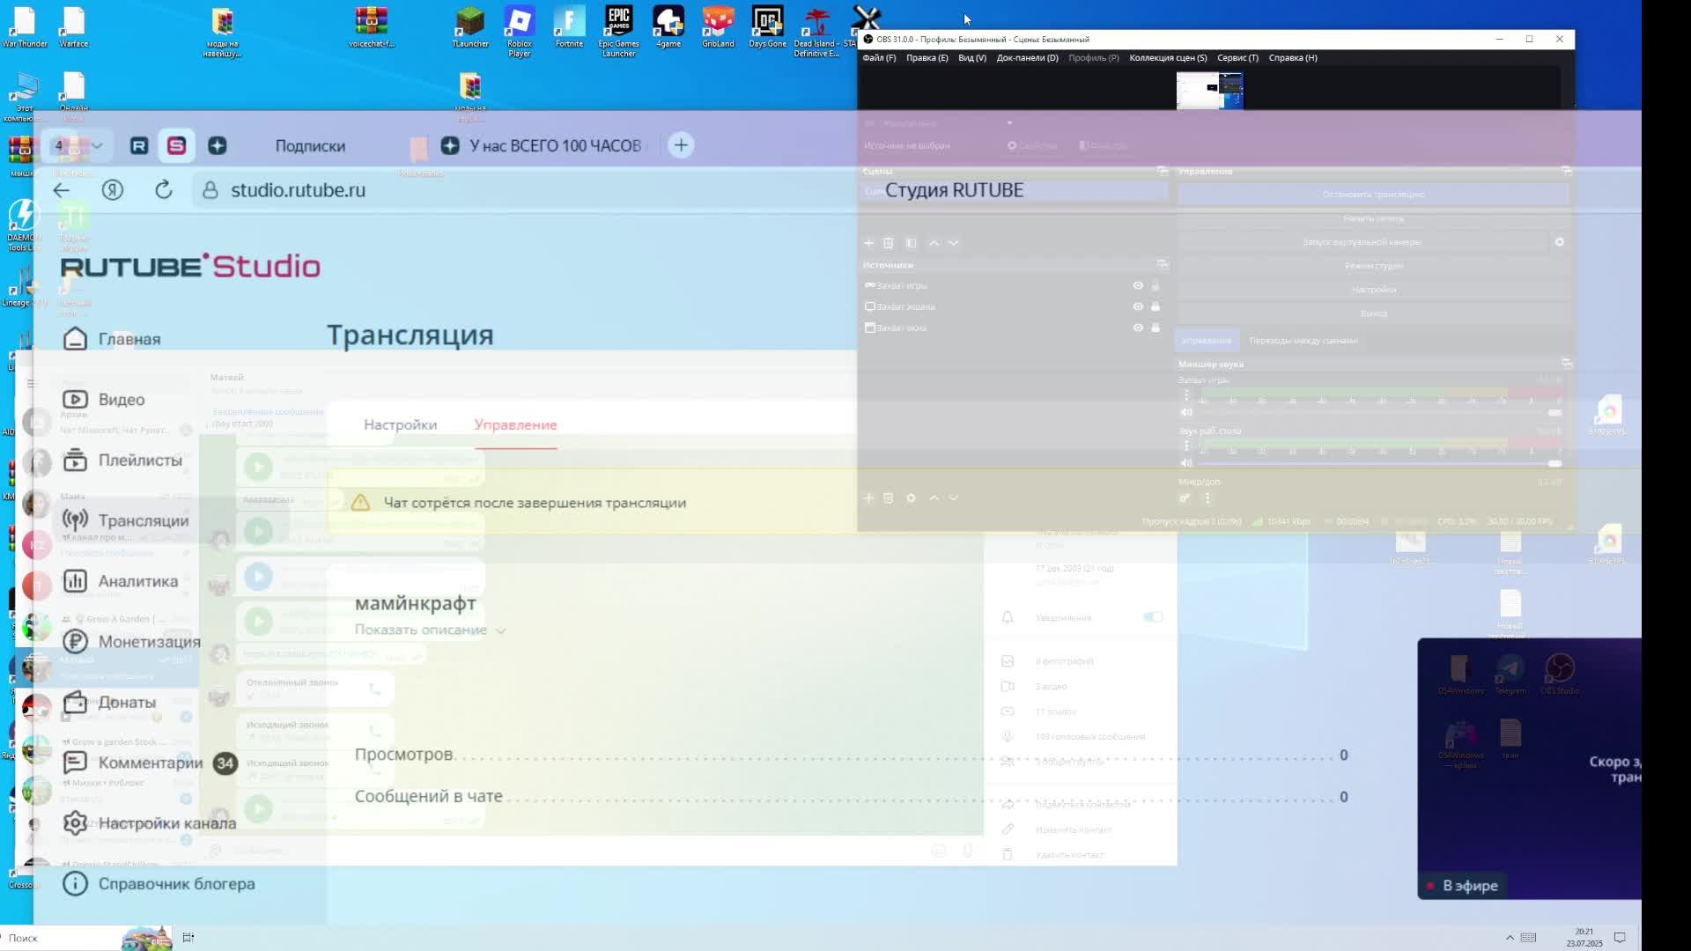Image resolution: width=1691 pixels, height=951 pixels.
Task: Move selected source down with chevron arrow
Action: coord(953,498)
